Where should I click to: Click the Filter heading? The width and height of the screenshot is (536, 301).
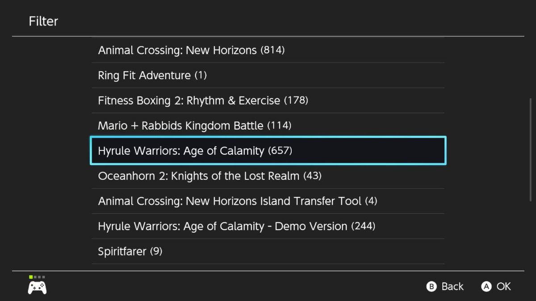(43, 21)
